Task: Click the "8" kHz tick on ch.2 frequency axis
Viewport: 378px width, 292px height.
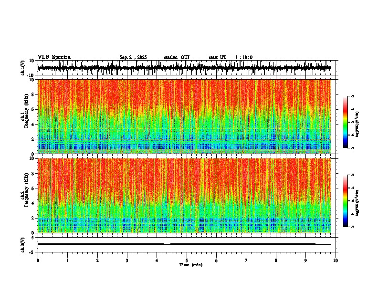Action: pos(33,174)
